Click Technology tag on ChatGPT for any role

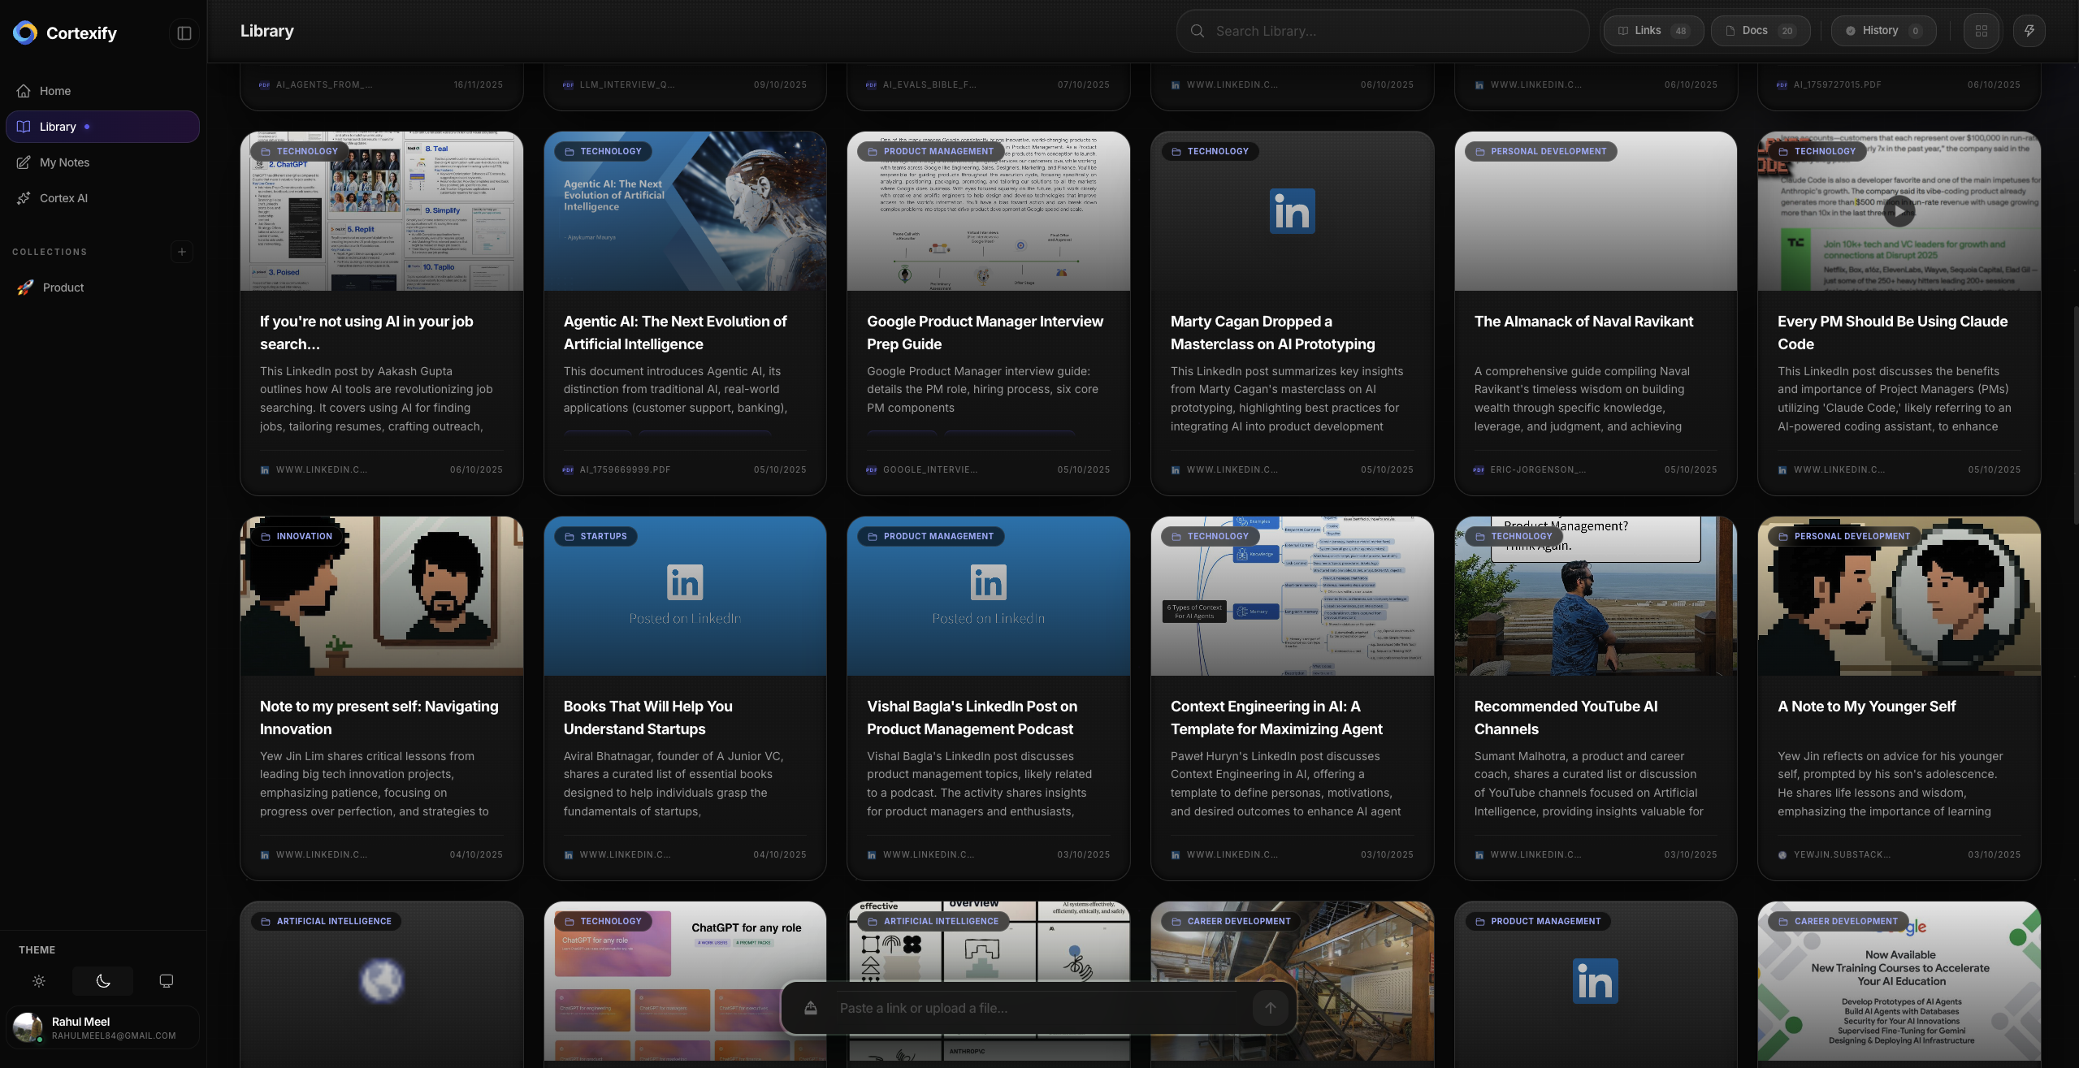pos(604,921)
